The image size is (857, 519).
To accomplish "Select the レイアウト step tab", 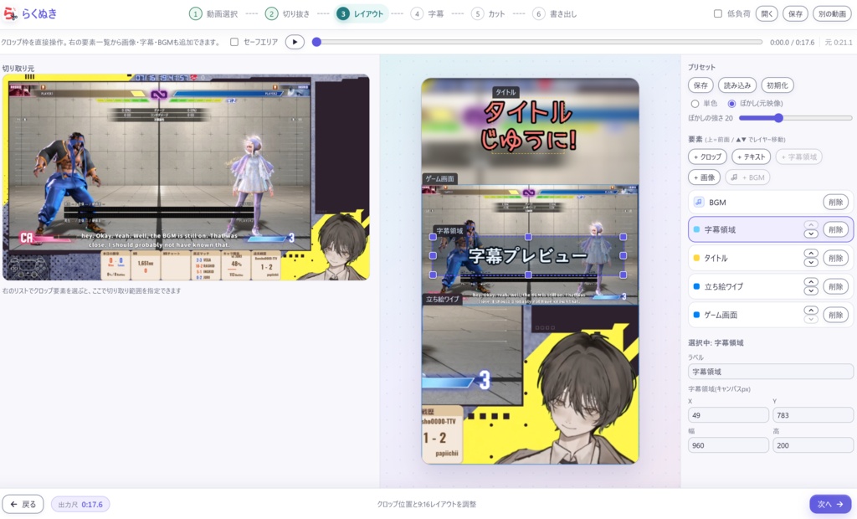I will pyautogui.click(x=362, y=13).
